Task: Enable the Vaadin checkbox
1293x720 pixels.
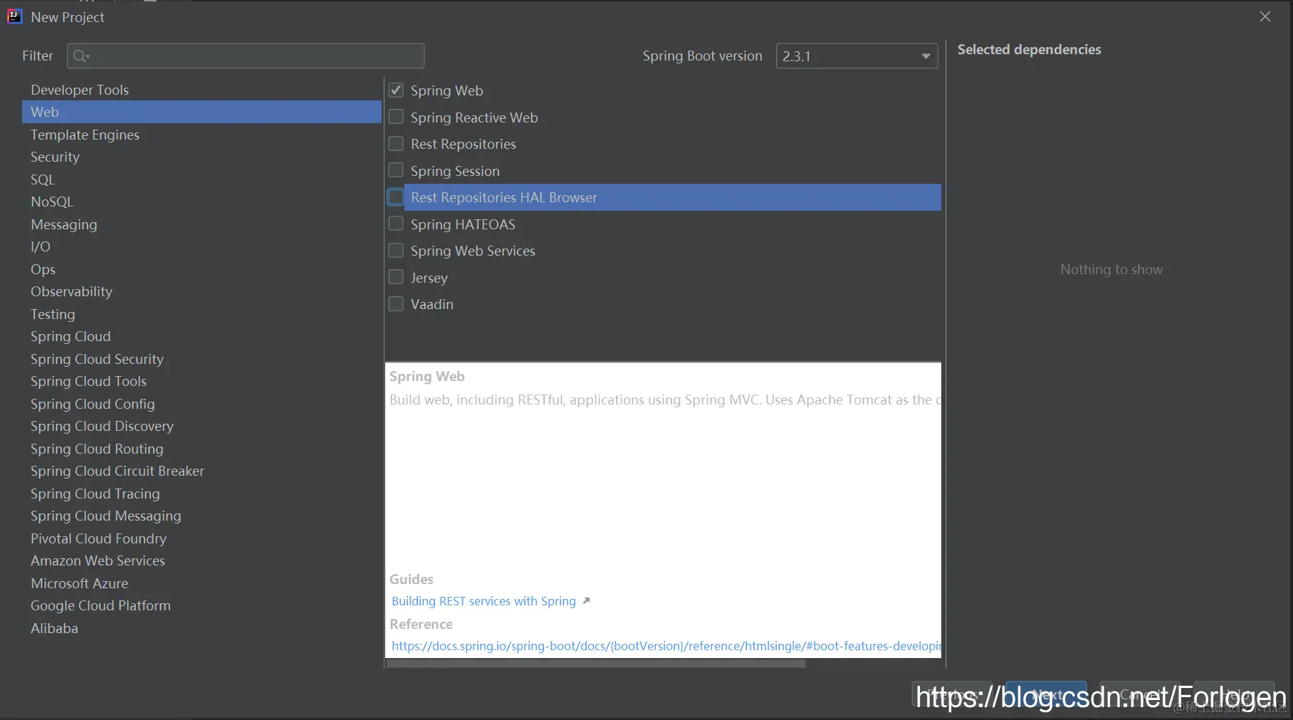Action: coord(396,304)
